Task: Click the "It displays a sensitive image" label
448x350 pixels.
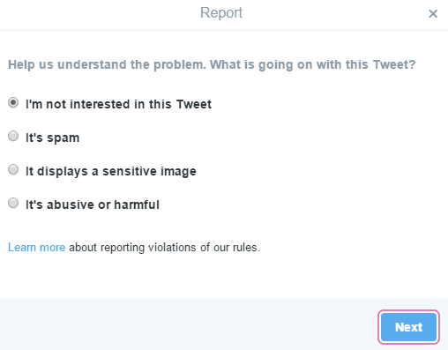Action: pos(111,171)
